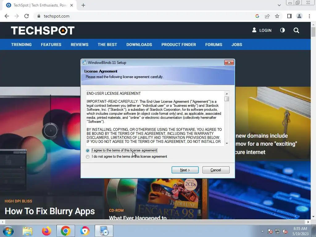The image size is (316, 237).
Task: Open the DOWNLOADS menu
Action: (139, 44)
